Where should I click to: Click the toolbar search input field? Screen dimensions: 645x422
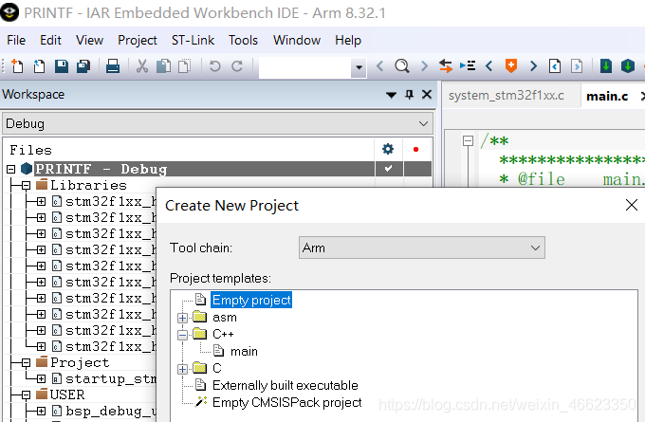pos(304,67)
